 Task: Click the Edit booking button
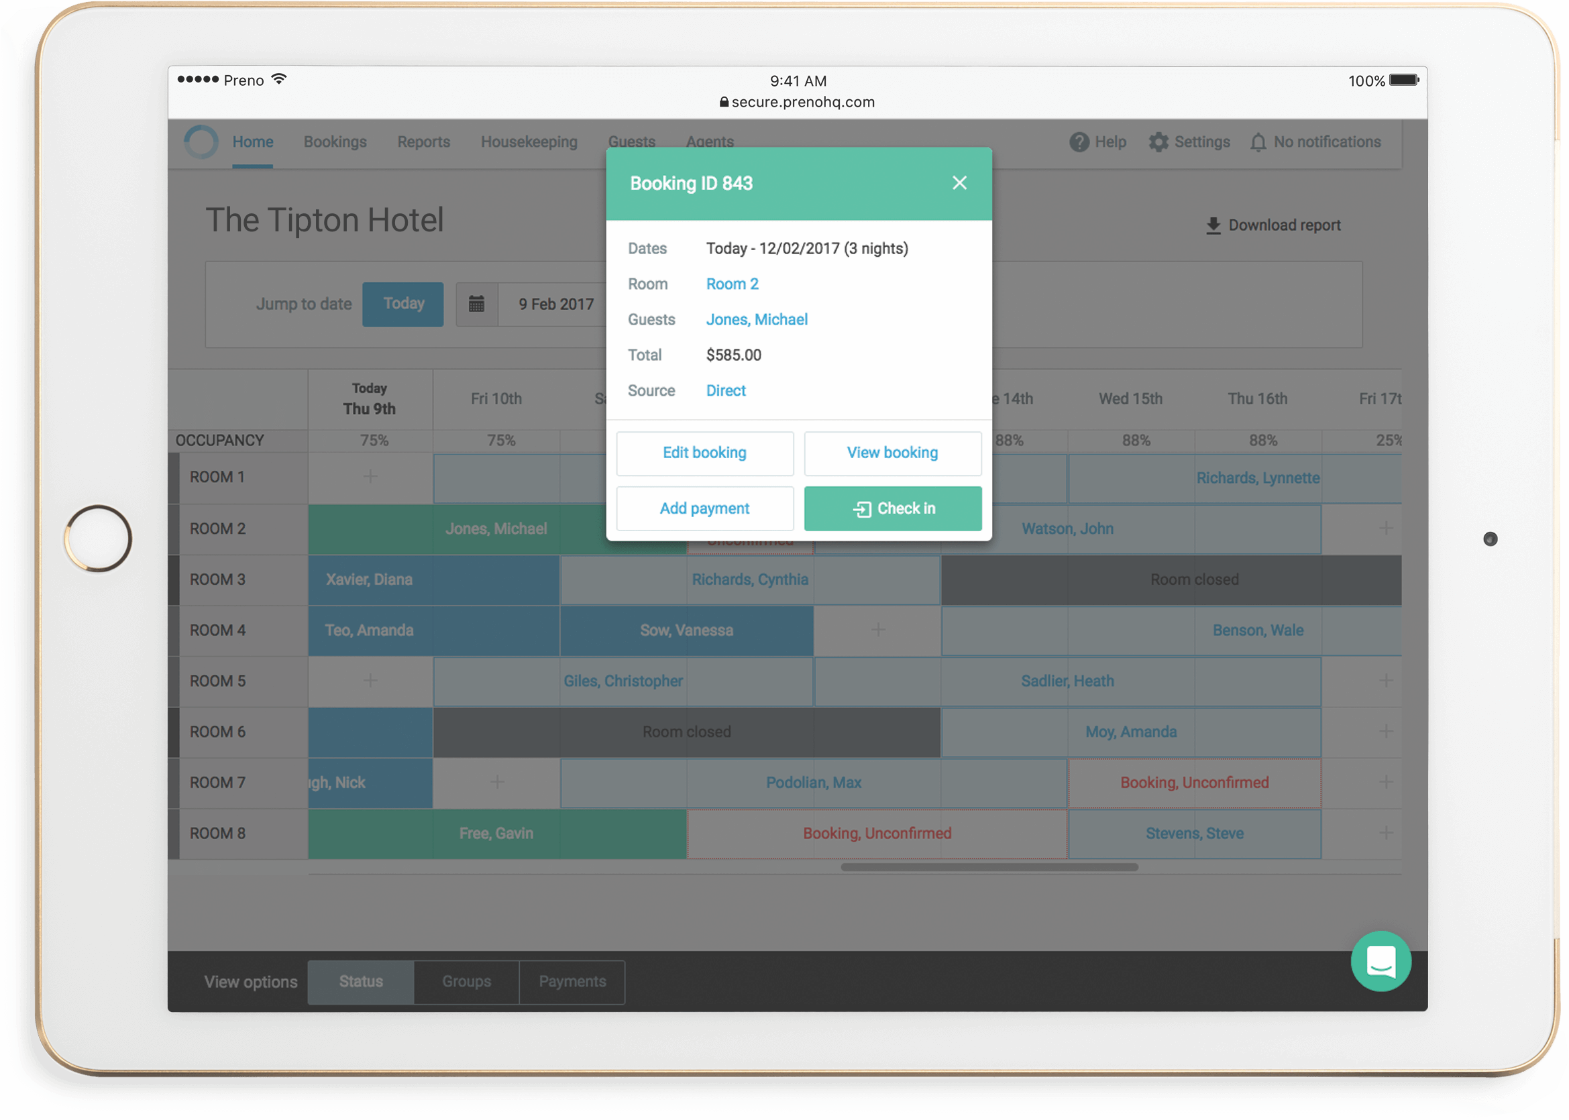(x=704, y=453)
